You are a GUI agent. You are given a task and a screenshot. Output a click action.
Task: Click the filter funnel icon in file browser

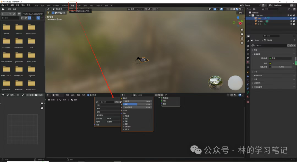(38, 18)
